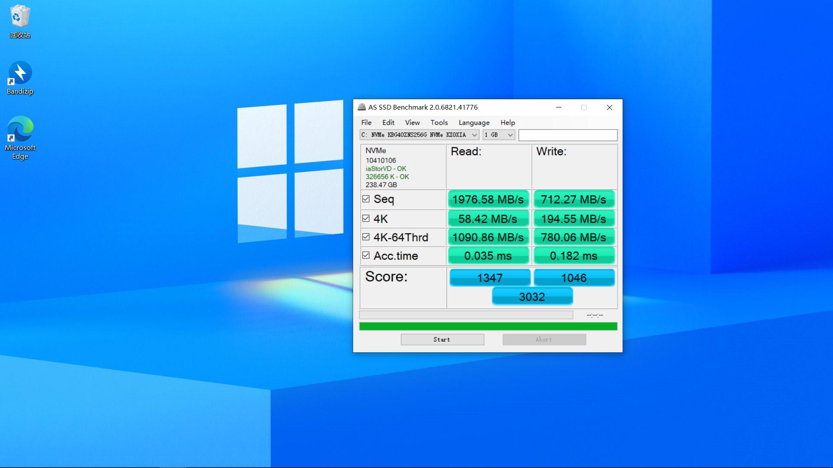Toggle the 4K test checkbox
Screen dimensions: 833x468
366,218
